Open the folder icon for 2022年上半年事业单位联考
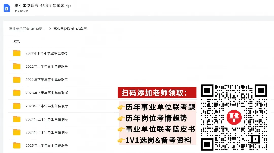This screenshot has height=153, width=274. (17, 66)
